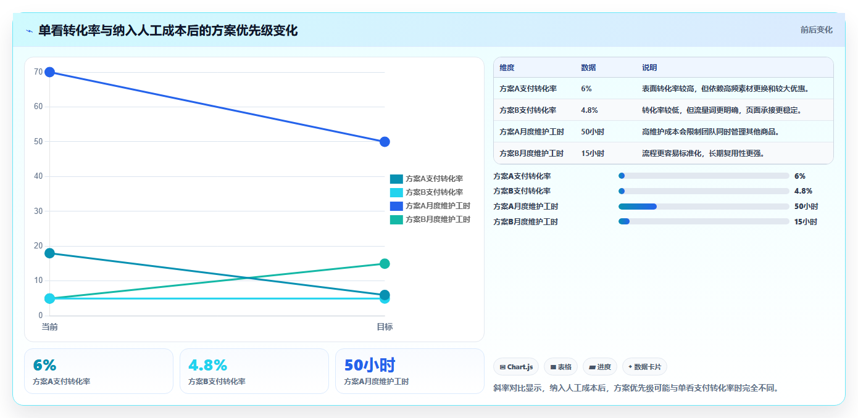Click the dashboard title 单看转化率与纳入人工成本后的方案优先级变化

tap(168, 30)
